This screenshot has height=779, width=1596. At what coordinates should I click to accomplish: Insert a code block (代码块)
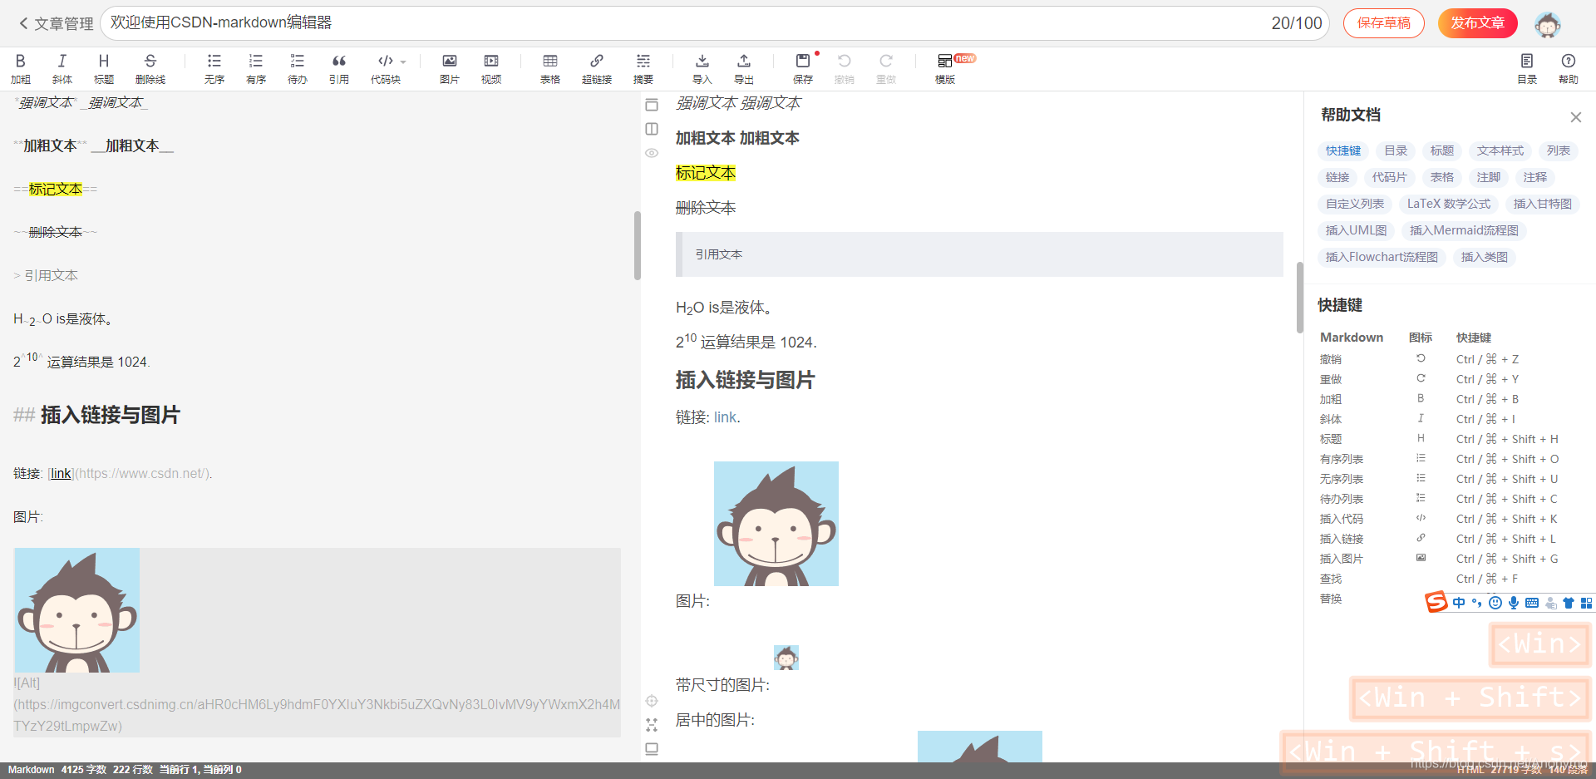coord(386,68)
